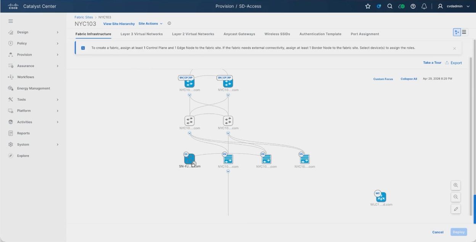The height and width of the screenshot is (242, 476).
Task: Click the Fabric Sites breadcrumb link
Action: (84, 17)
